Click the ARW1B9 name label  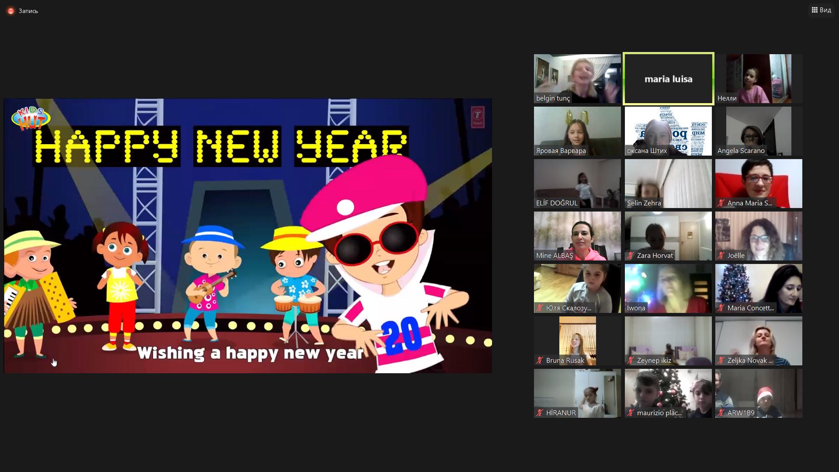[741, 413]
